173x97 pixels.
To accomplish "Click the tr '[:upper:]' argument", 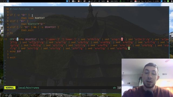I will click(52, 39).
